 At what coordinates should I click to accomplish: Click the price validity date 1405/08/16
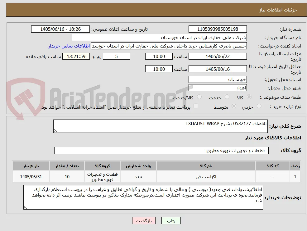218,69
